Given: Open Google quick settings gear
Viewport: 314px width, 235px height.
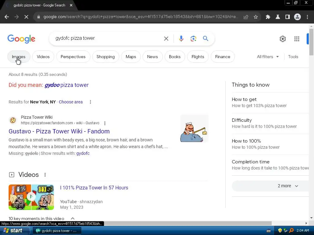Looking at the screenshot, I should [x=282, y=39].
